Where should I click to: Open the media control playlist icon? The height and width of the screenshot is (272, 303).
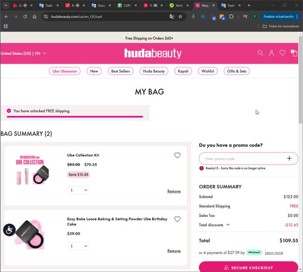tap(245, 17)
